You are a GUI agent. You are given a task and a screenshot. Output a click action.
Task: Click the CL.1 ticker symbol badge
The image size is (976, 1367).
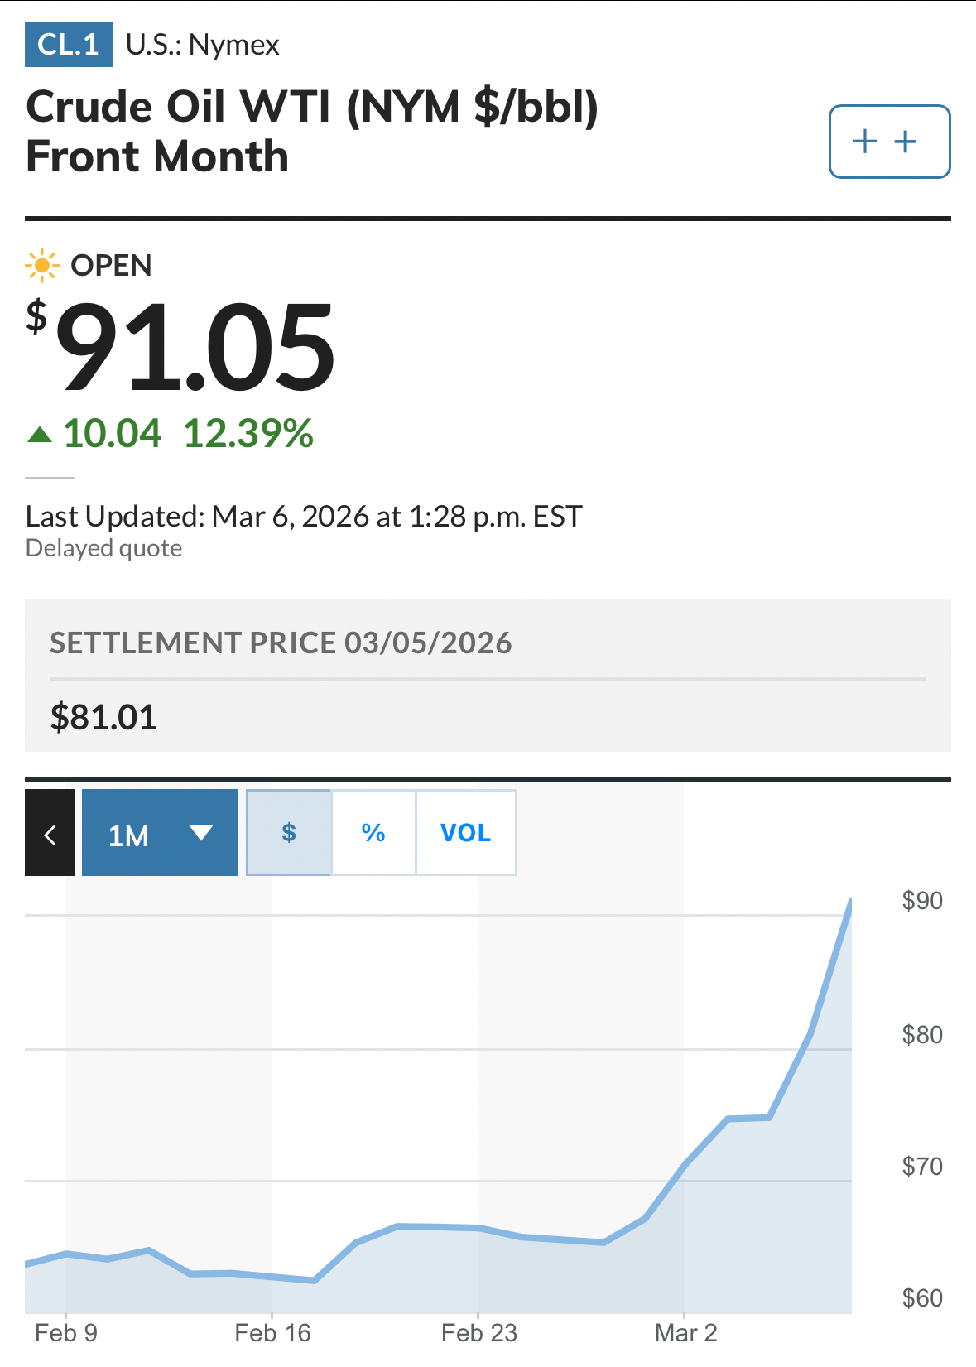[69, 45]
